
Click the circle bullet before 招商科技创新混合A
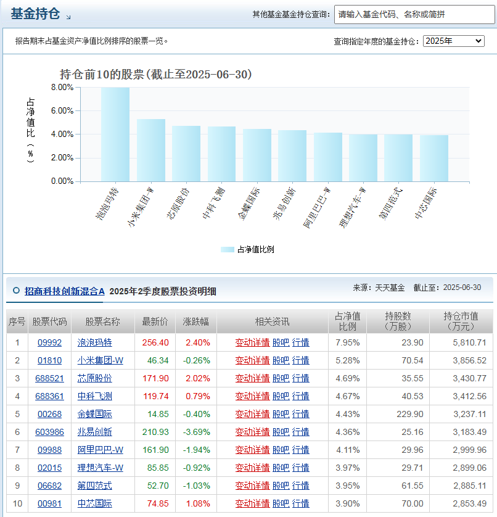pyautogui.click(x=16, y=291)
